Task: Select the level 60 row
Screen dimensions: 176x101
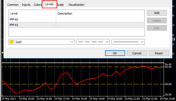Action: [76, 19]
